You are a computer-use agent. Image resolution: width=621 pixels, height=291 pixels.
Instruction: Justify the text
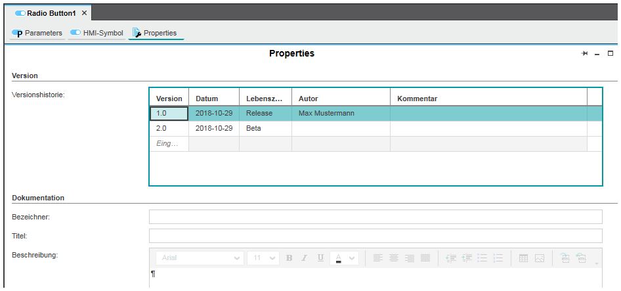pyautogui.click(x=425, y=258)
